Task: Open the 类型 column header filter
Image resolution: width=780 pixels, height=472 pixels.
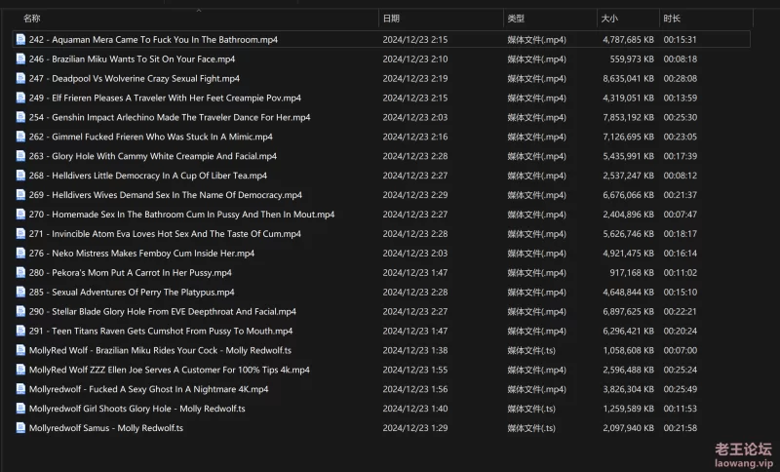Action: pos(516,19)
